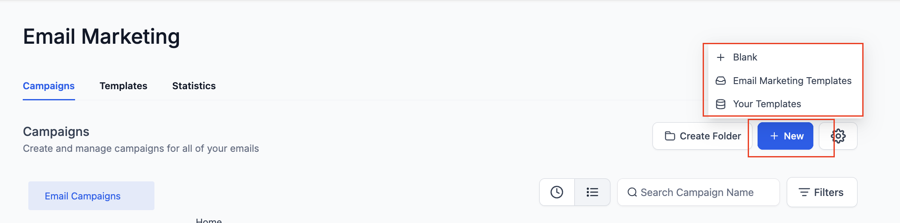
Task: Select the Campaigns tab
Action: [48, 86]
